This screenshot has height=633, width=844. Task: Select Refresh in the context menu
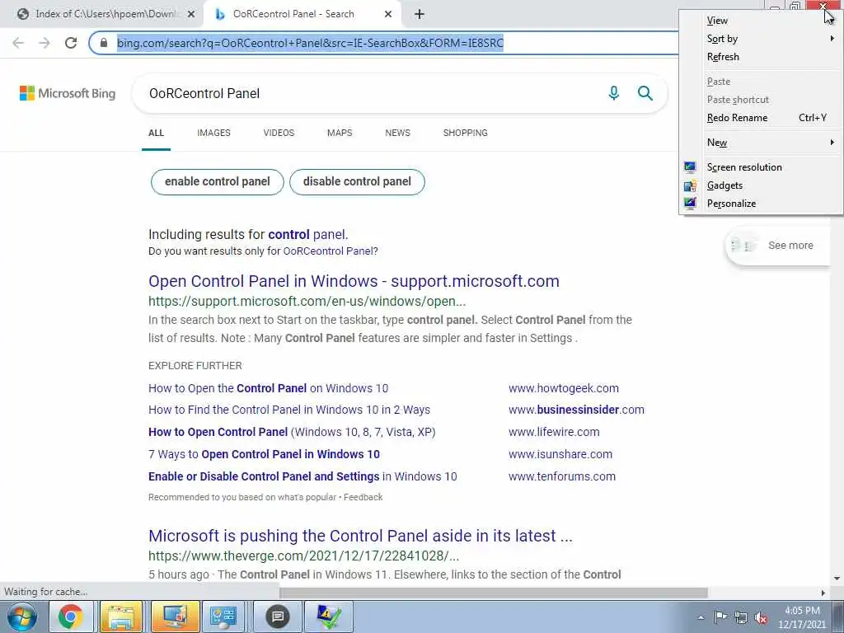pos(761,57)
